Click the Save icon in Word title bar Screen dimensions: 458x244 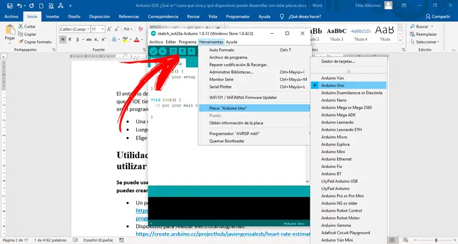10,6
